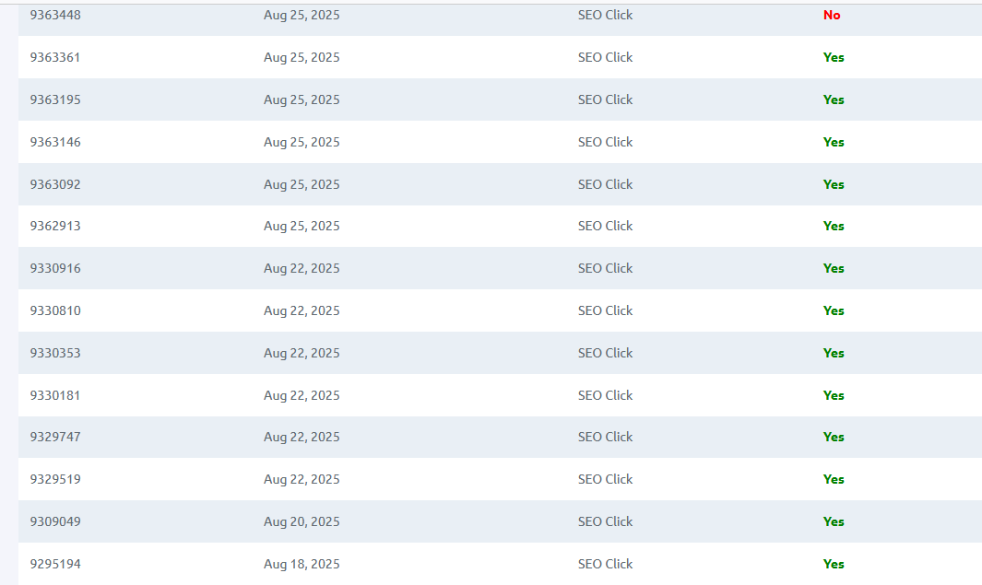The height and width of the screenshot is (585, 982).
Task: Click the red No status in row 9363448
Action: click(832, 15)
